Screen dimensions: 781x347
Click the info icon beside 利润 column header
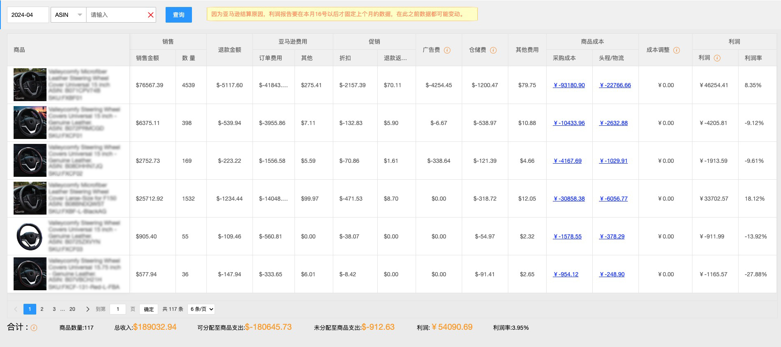point(717,58)
